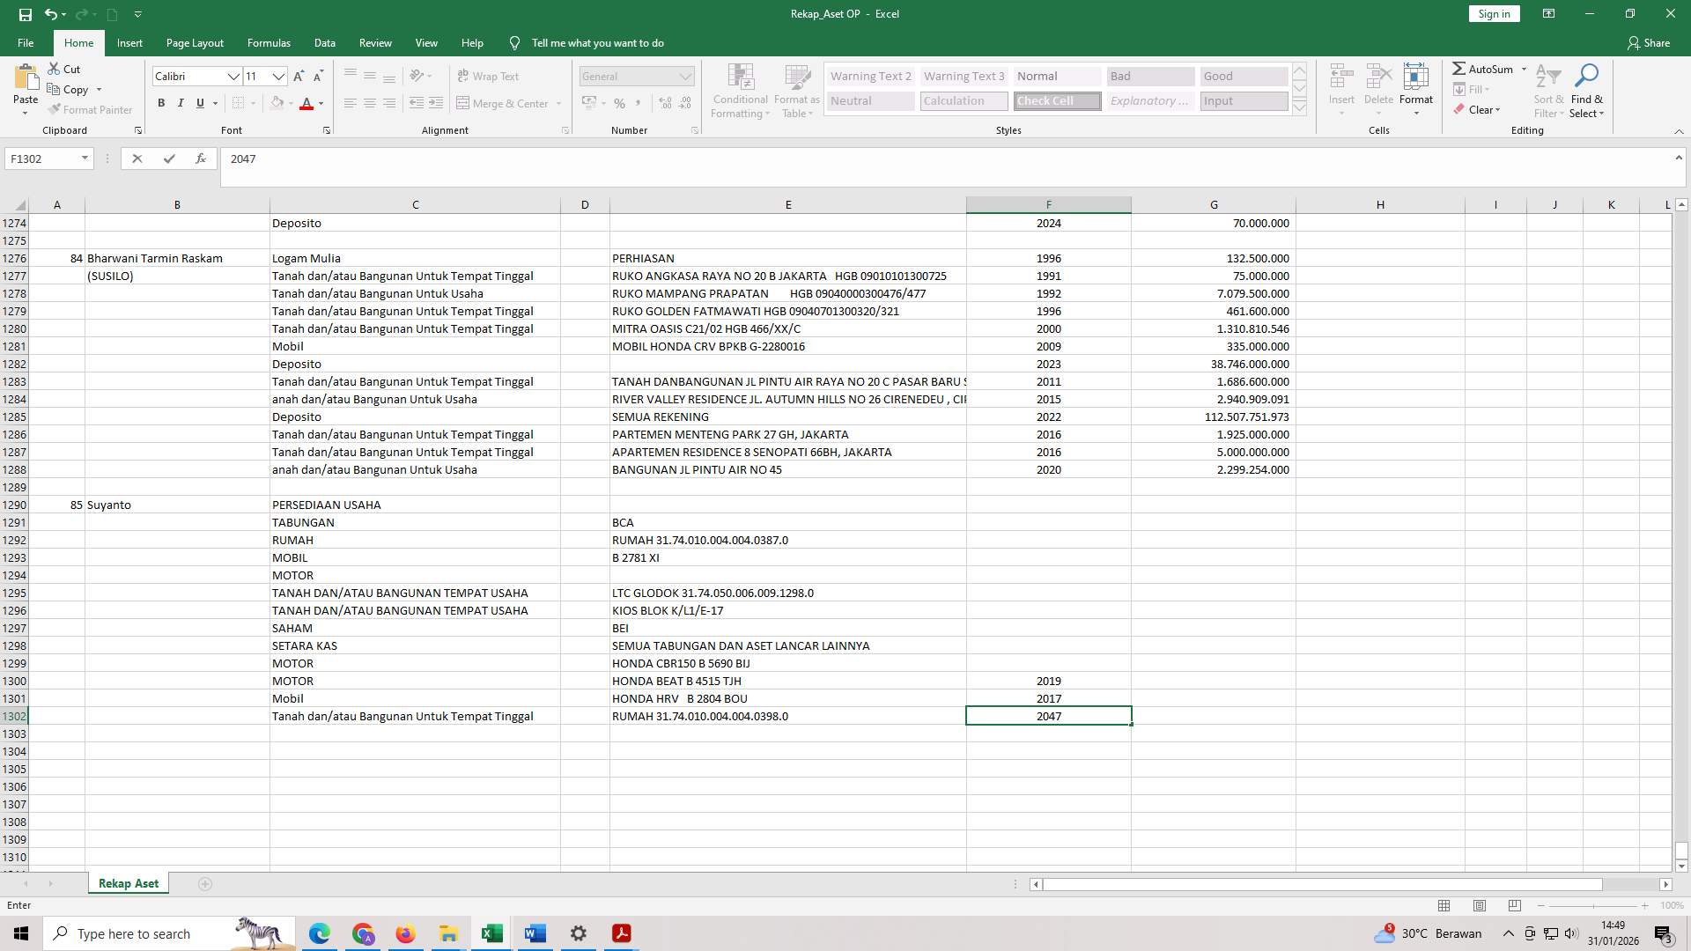The height and width of the screenshot is (951, 1691).
Task: Click the Sign in button
Action: coord(1493,13)
